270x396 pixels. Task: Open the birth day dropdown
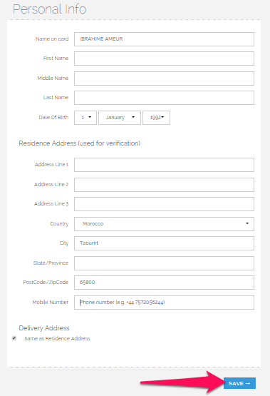click(x=85, y=118)
